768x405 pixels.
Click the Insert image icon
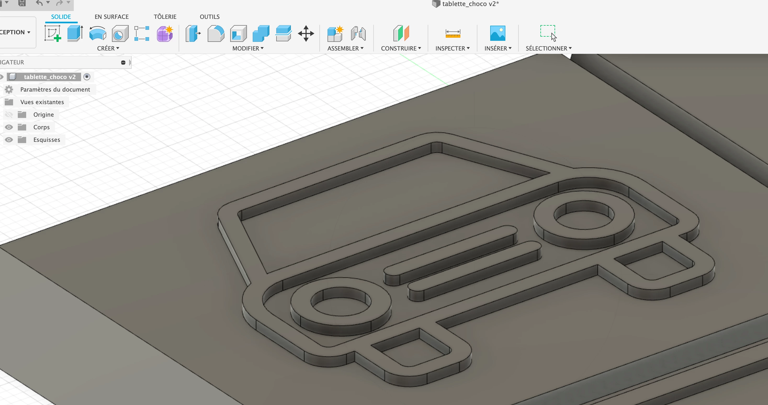pos(498,33)
